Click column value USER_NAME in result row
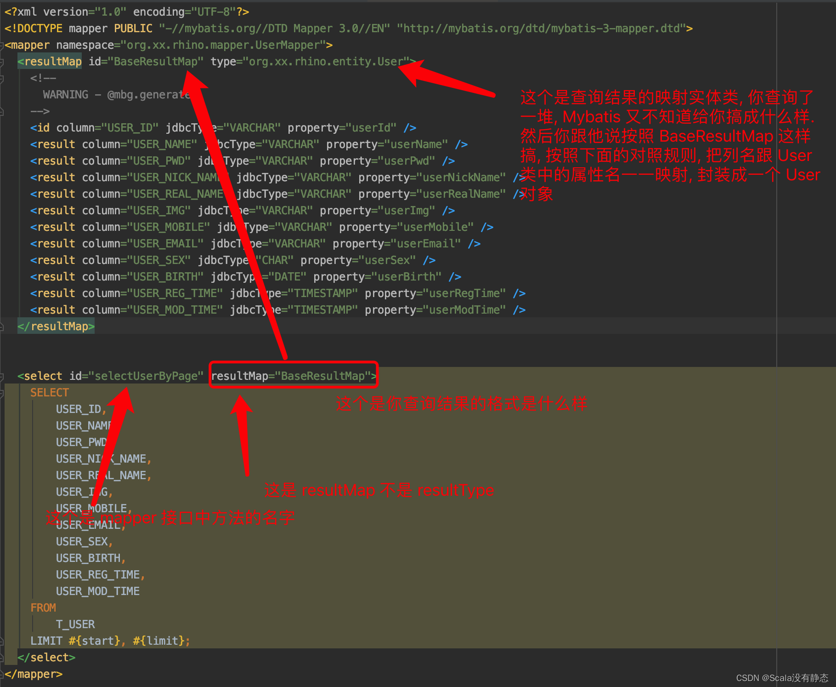Screen dimensions: 836x687 162,144
